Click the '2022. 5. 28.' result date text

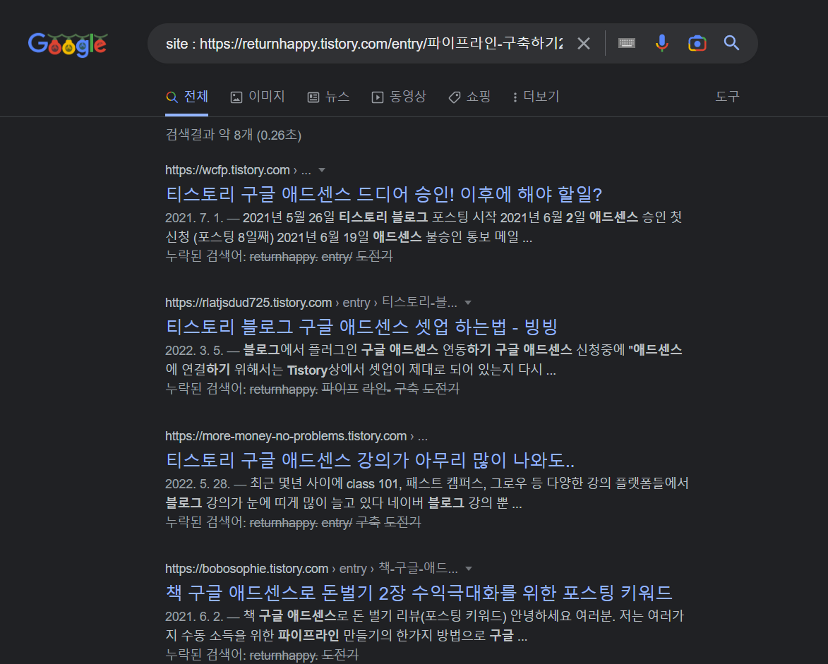pyautogui.click(x=198, y=483)
